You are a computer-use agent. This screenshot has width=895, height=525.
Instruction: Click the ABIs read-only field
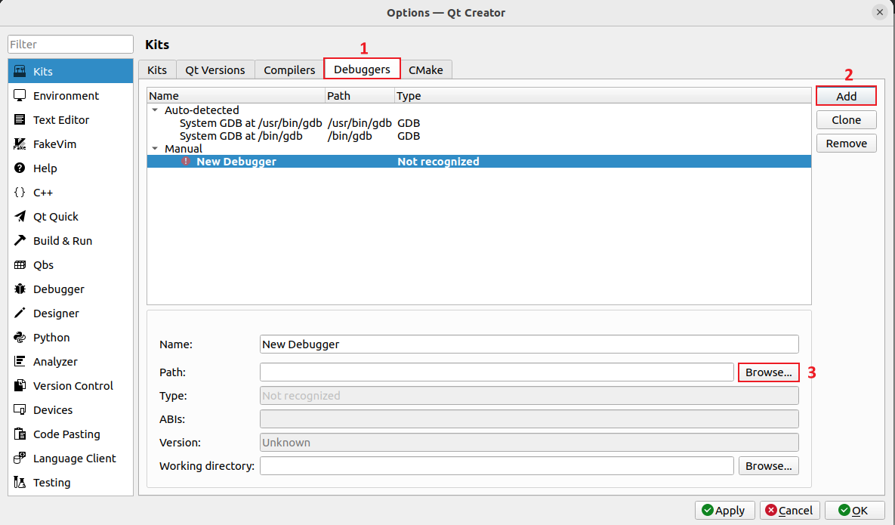point(529,418)
